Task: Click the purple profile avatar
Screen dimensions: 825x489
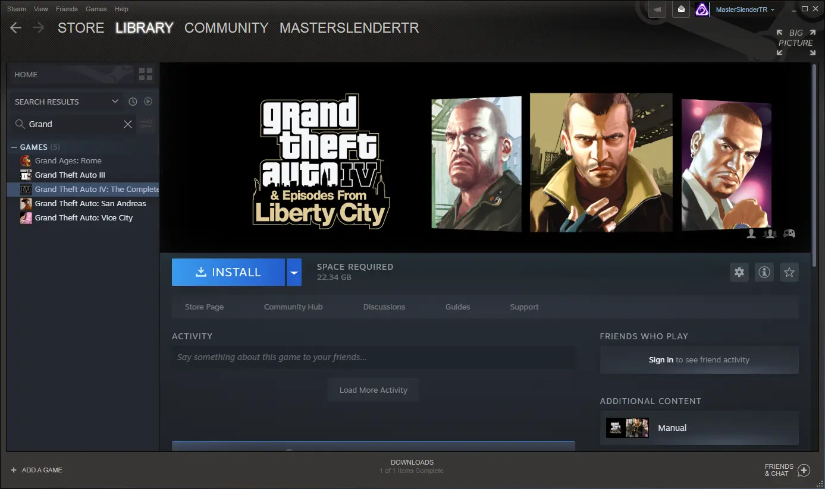Action: 702,10
